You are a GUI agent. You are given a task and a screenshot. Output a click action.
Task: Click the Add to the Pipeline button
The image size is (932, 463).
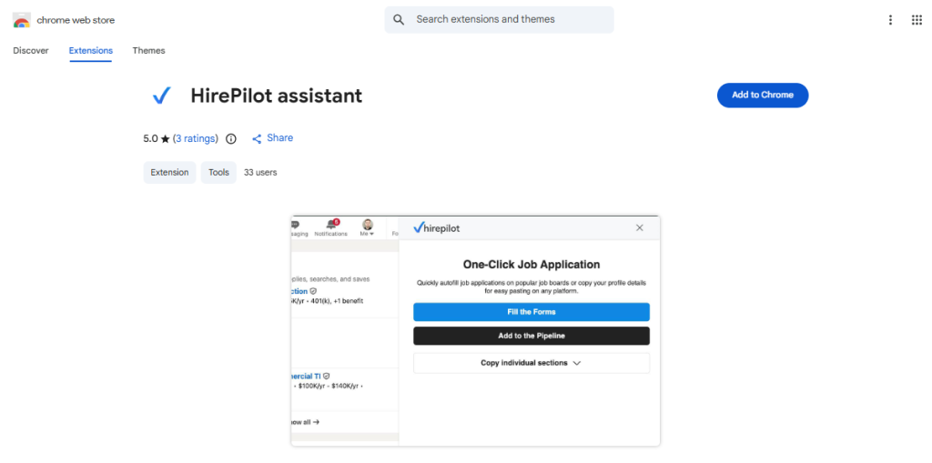tap(532, 336)
